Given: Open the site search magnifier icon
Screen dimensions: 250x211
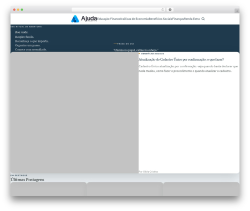Looking at the screenshot, I should 203,19.
